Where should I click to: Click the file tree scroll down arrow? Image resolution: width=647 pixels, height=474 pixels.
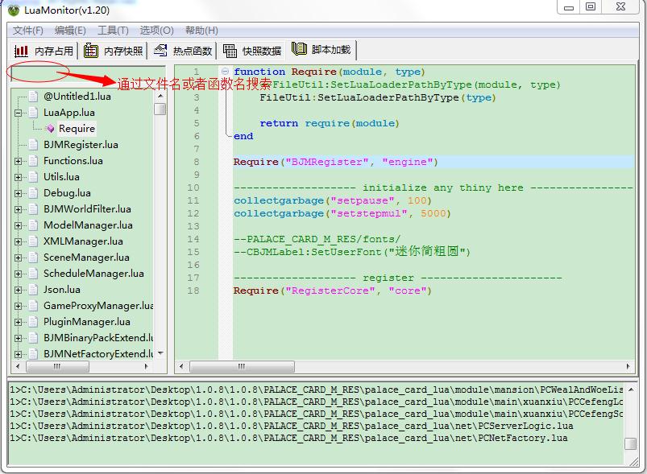coord(160,353)
